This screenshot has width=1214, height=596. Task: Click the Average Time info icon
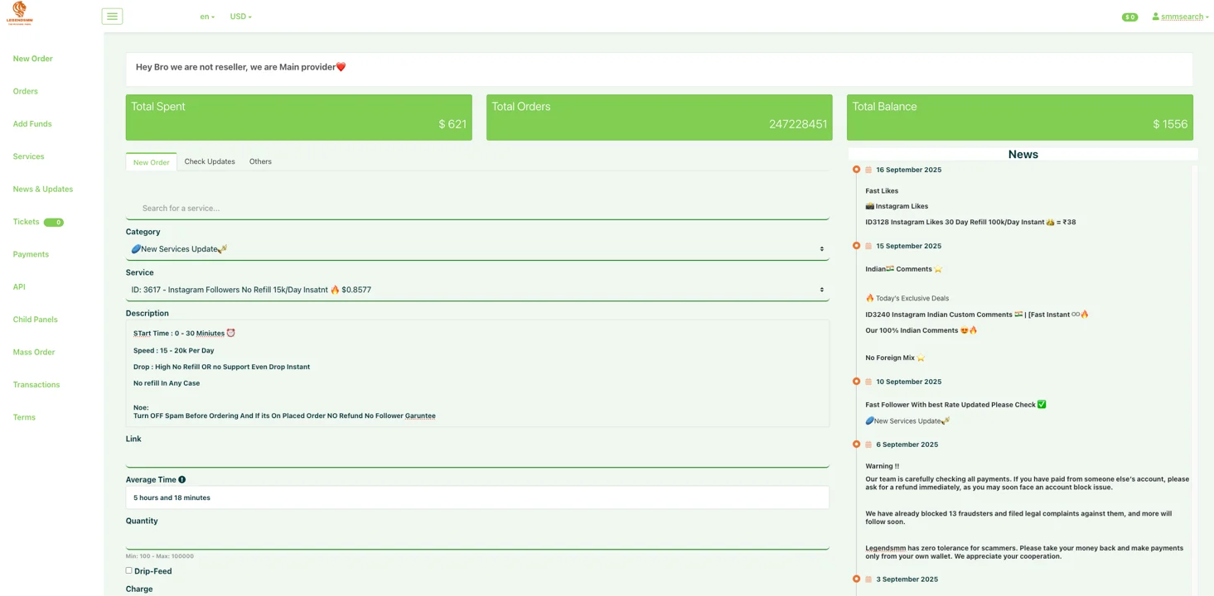[182, 479]
